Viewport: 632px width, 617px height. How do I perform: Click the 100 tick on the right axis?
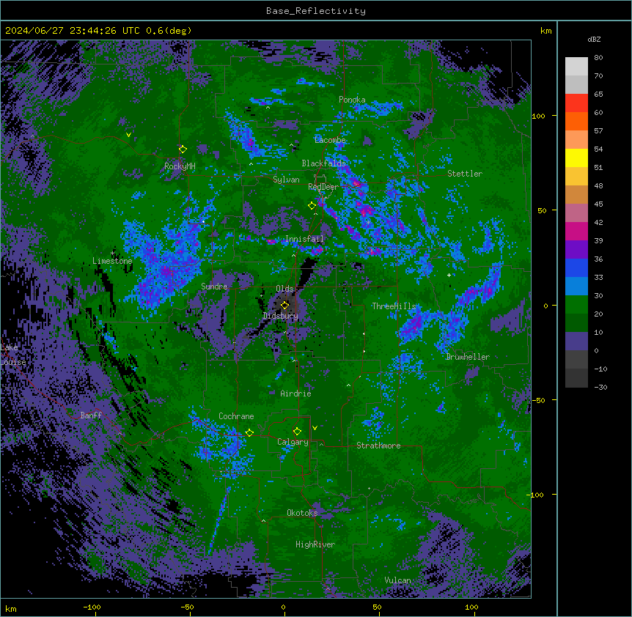[x=538, y=116]
